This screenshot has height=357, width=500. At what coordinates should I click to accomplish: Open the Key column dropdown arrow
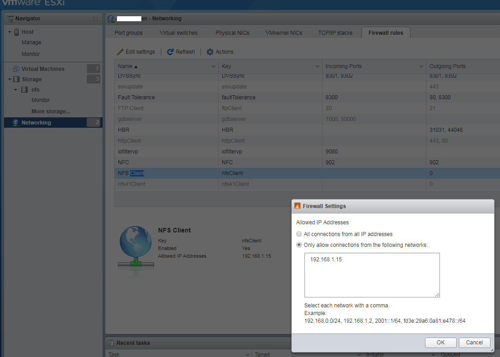click(x=317, y=66)
